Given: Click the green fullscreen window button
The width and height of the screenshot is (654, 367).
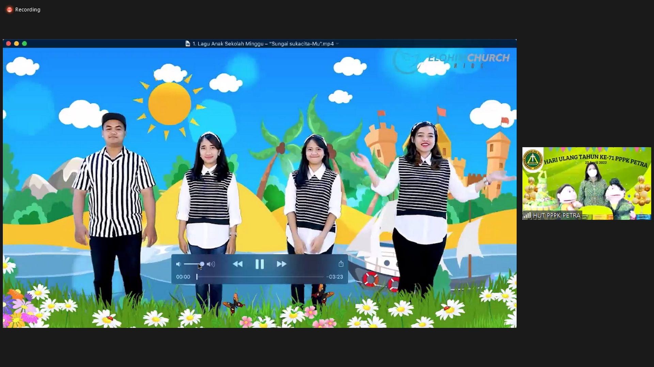Looking at the screenshot, I should coord(24,44).
